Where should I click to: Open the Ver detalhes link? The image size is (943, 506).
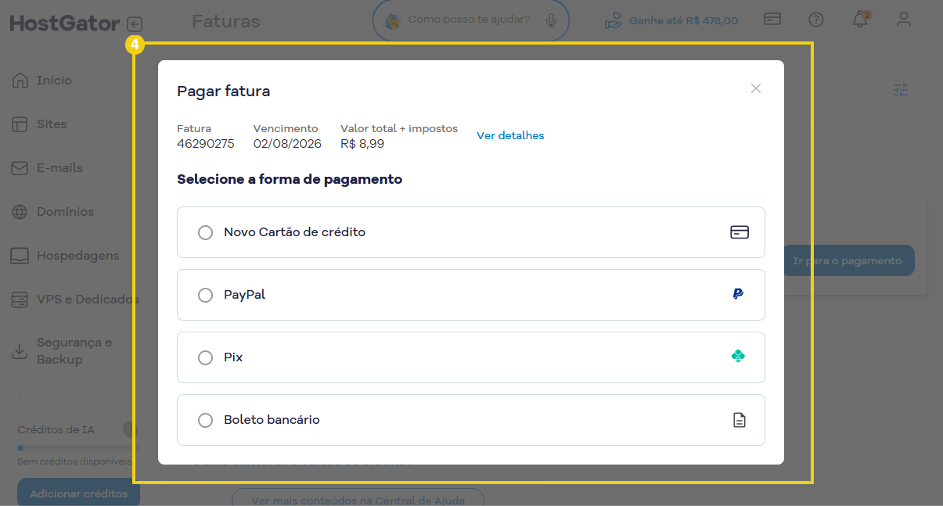point(510,135)
